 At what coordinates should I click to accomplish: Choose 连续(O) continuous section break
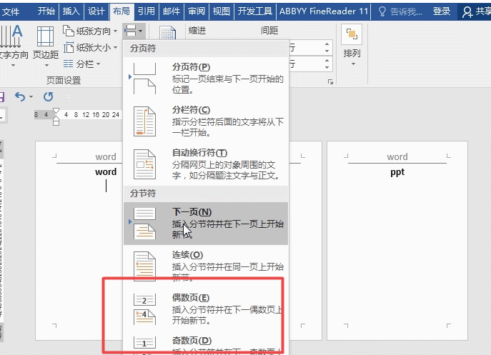click(x=206, y=266)
